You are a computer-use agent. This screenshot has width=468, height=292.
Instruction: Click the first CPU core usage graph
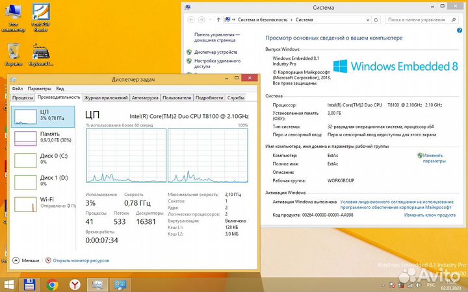[x=126, y=155]
